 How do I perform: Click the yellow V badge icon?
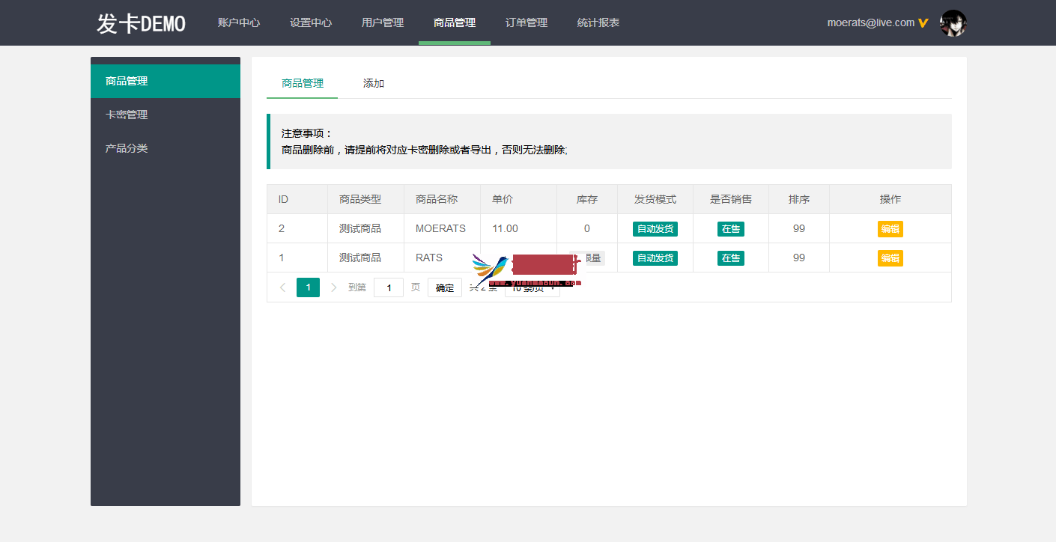pyautogui.click(x=923, y=23)
